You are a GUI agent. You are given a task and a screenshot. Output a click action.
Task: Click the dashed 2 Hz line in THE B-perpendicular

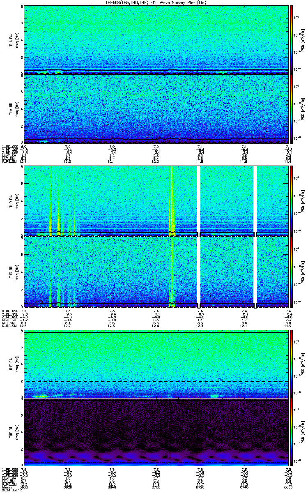[156, 382]
